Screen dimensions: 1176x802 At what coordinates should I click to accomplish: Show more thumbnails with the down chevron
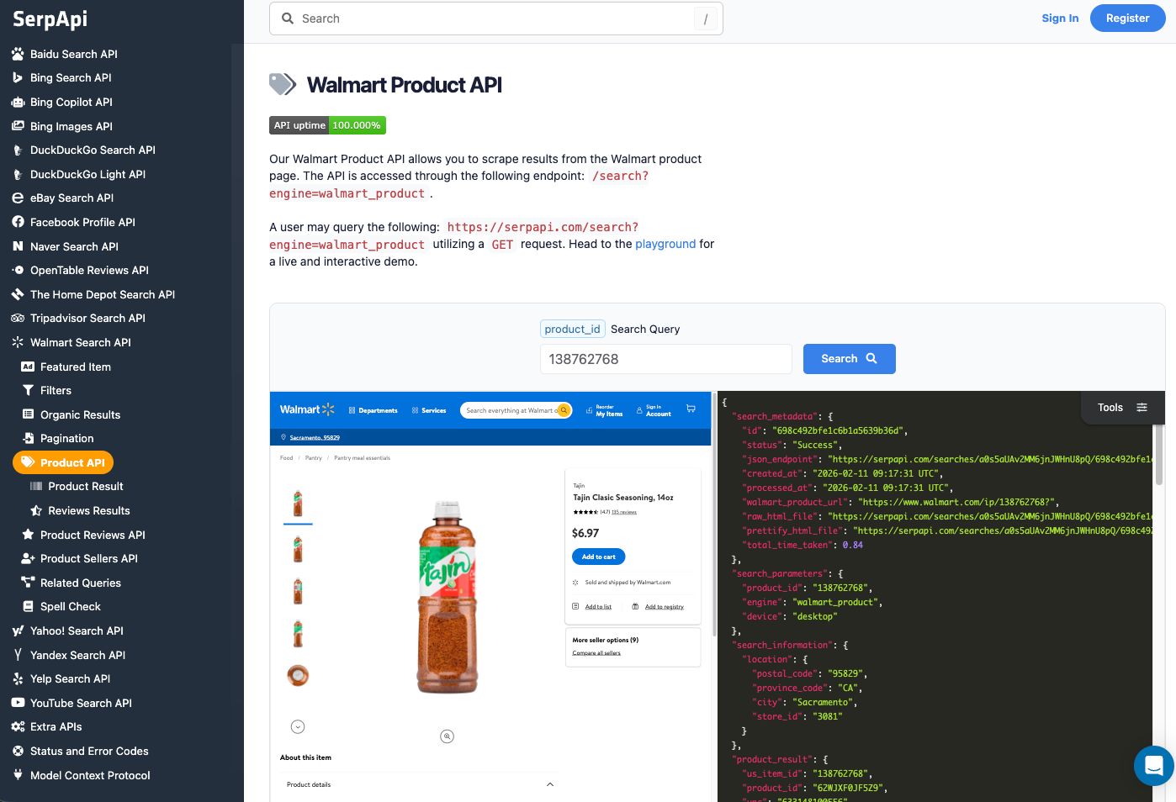298,726
